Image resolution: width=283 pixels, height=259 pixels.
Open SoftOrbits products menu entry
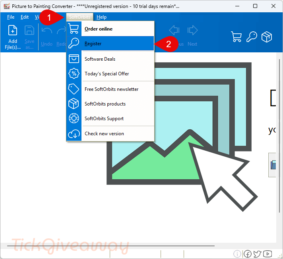[x=110, y=104]
